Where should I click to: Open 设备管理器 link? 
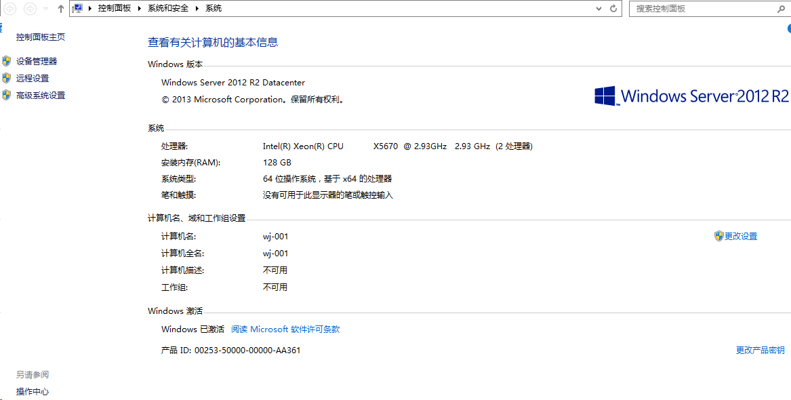pyautogui.click(x=37, y=62)
